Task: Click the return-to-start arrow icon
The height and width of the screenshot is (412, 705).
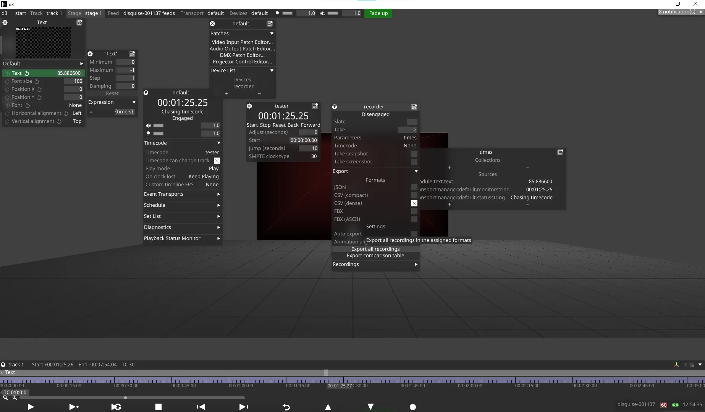Action: pyautogui.click(x=287, y=407)
